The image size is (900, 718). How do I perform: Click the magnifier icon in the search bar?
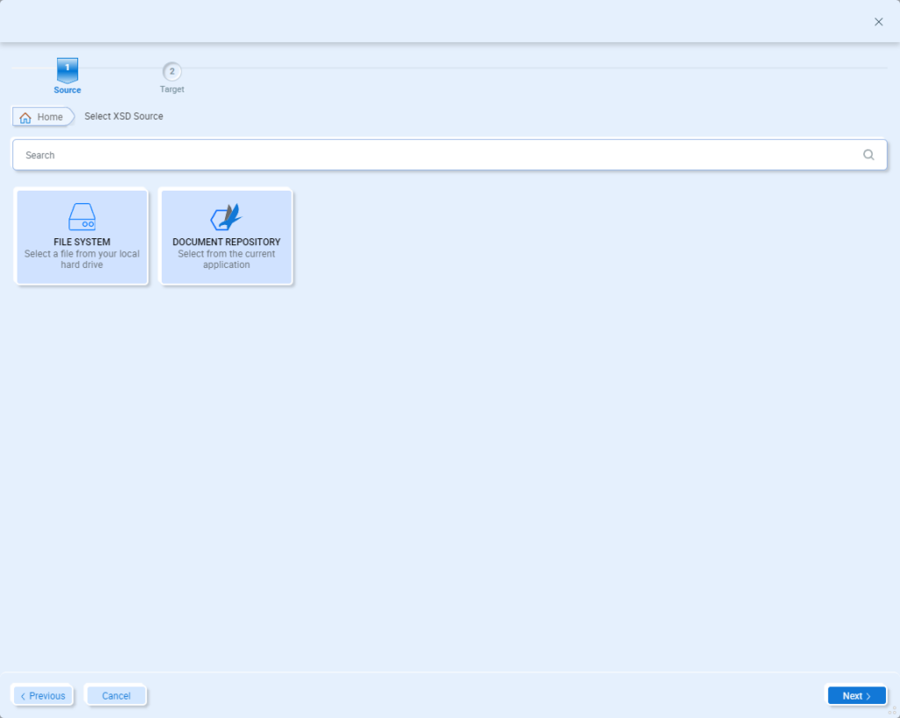868,155
